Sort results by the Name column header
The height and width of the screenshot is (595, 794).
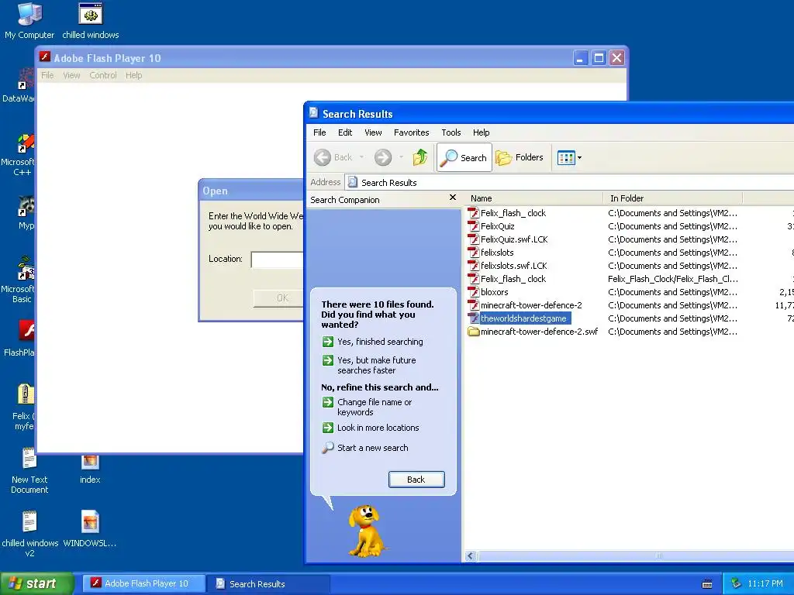533,198
